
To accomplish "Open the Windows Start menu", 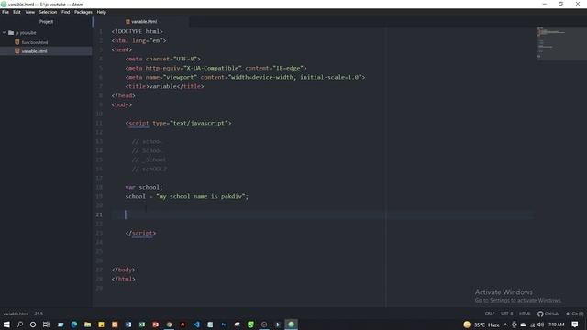I will (x=6, y=324).
